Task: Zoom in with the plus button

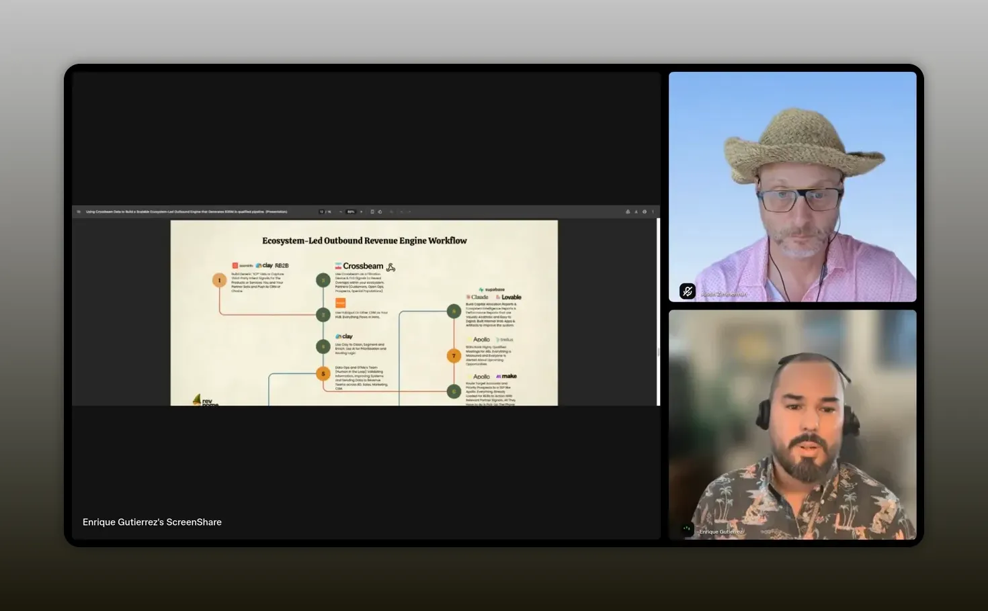Action: 362,211
